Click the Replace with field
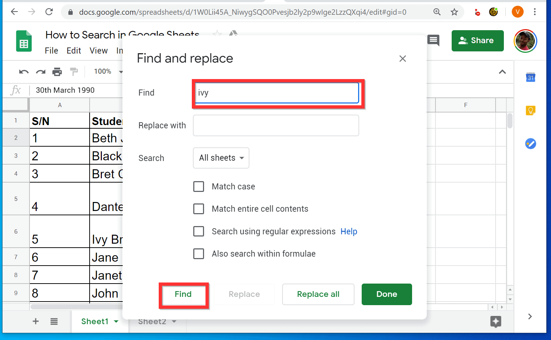Screen dimensions: 551x340 click(x=276, y=125)
